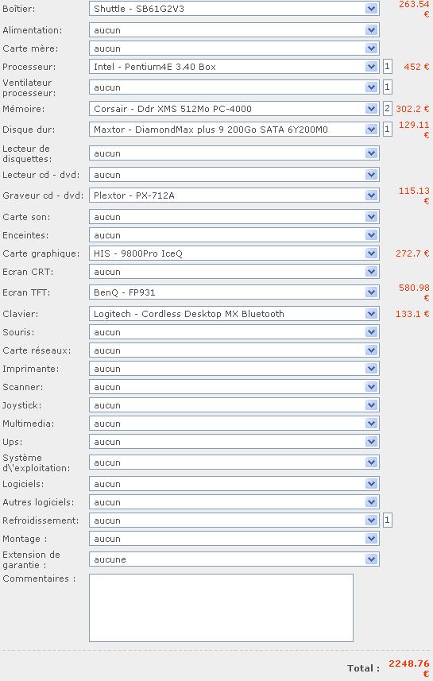This screenshot has width=433, height=681.
Task: Open the Refroidissement dropdown
Action: [x=234, y=520]
